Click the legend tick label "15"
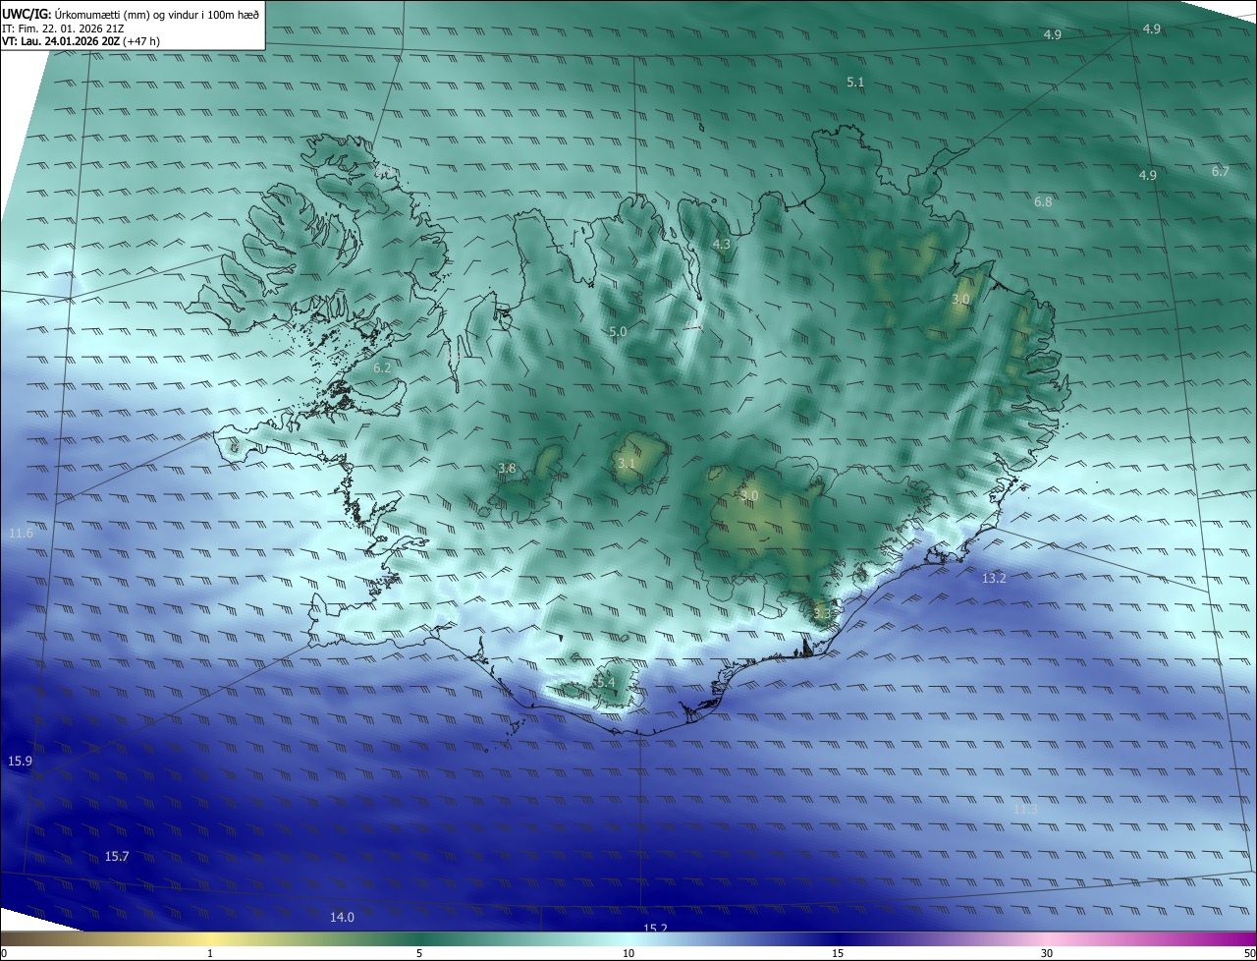The height and width of the screenshot is (961, 1257). 838,953
